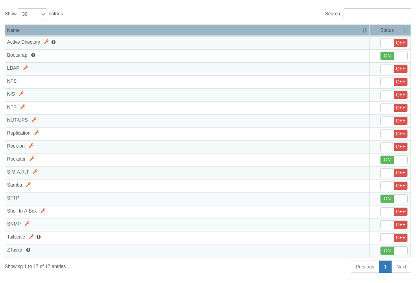Open Rock-on settings wrench icon
Viewport: 416px width, 283px height.
click(x=31, y=146)
